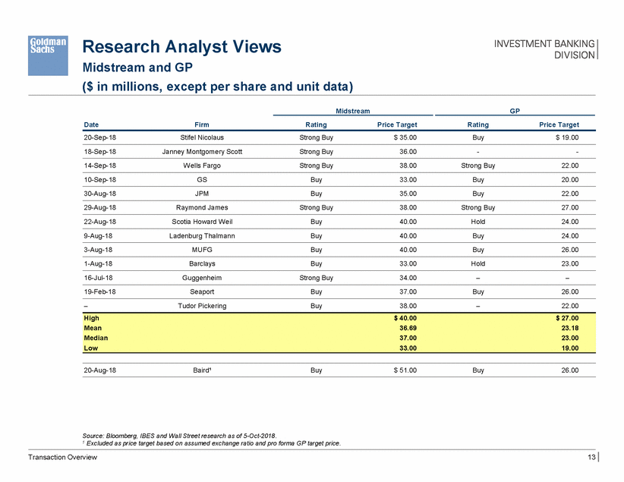Click the yellow High summary row label

pyautogui.click(x=92, y=318)
